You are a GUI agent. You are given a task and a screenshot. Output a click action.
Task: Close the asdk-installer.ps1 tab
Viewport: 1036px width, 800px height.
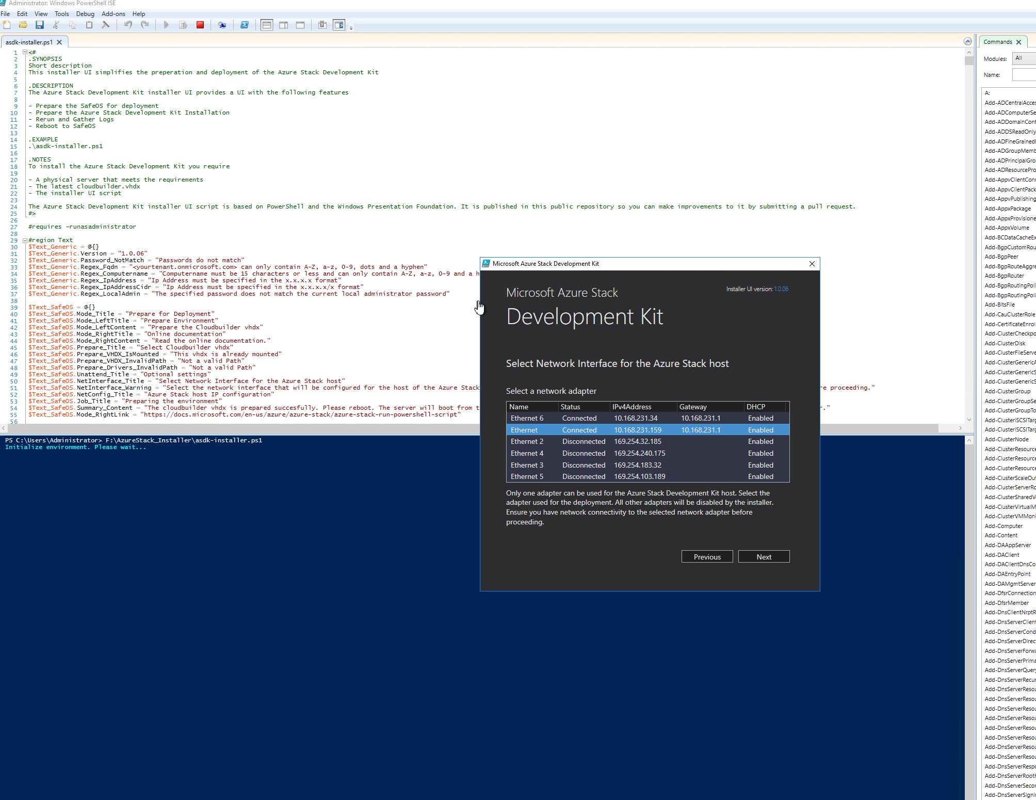coord(59,42)
